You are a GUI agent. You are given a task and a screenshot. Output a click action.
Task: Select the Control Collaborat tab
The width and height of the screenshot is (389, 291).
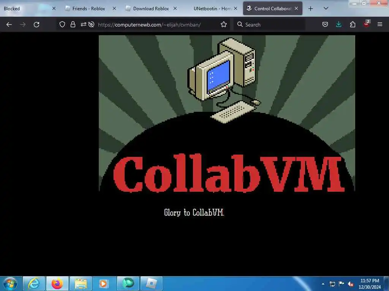click(273, 8)
